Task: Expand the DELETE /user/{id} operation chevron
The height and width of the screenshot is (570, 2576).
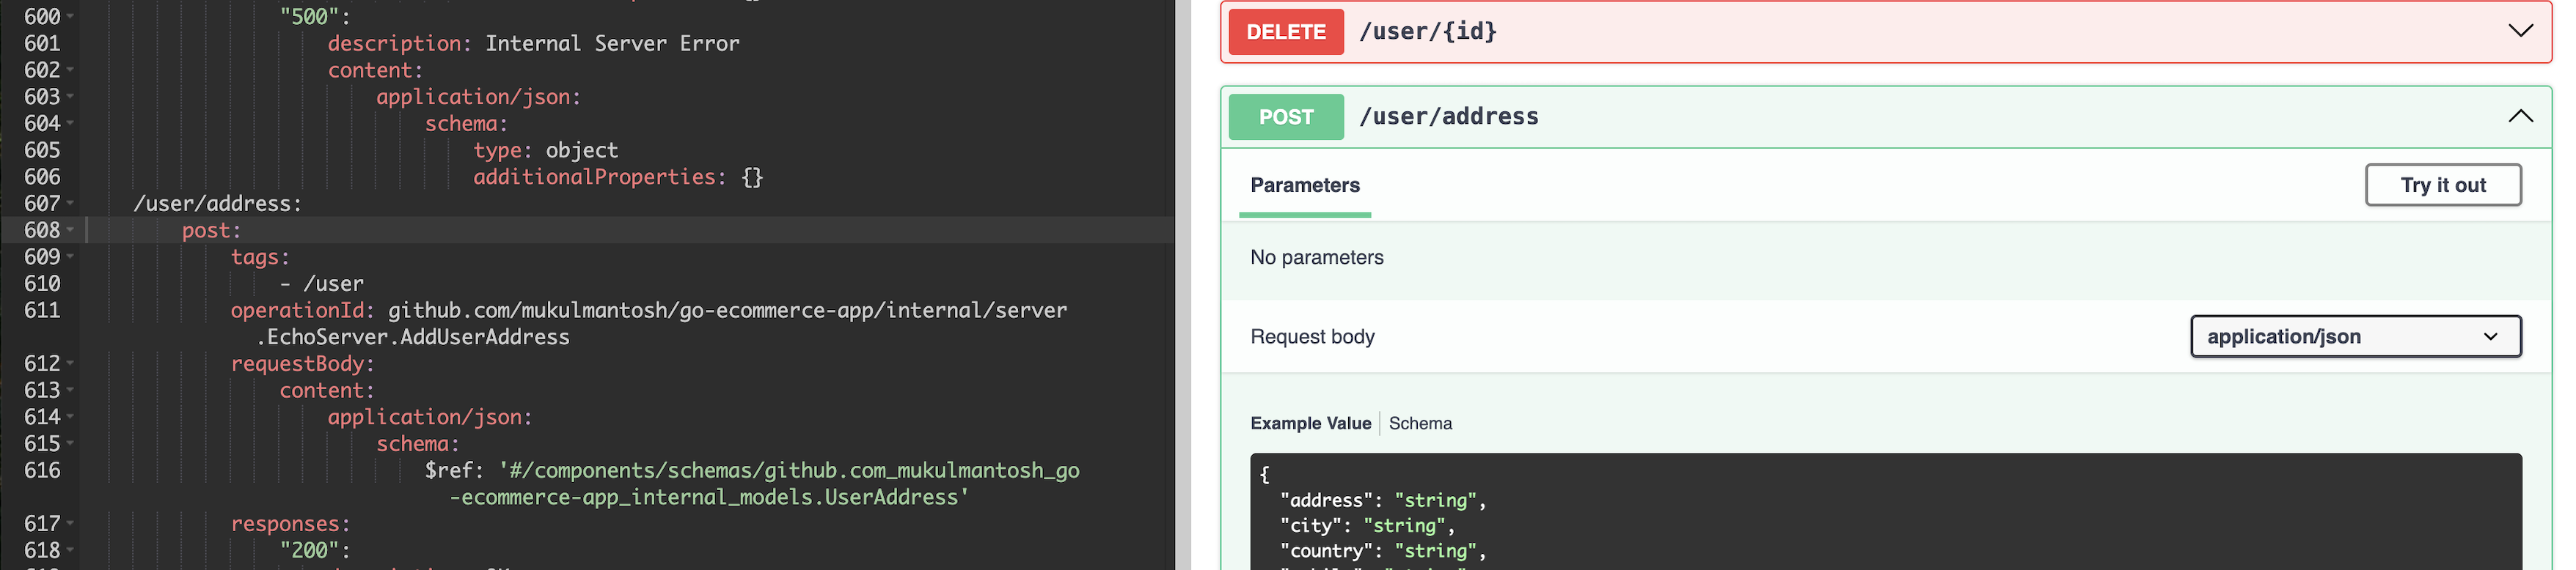Action: point(2520,31)
